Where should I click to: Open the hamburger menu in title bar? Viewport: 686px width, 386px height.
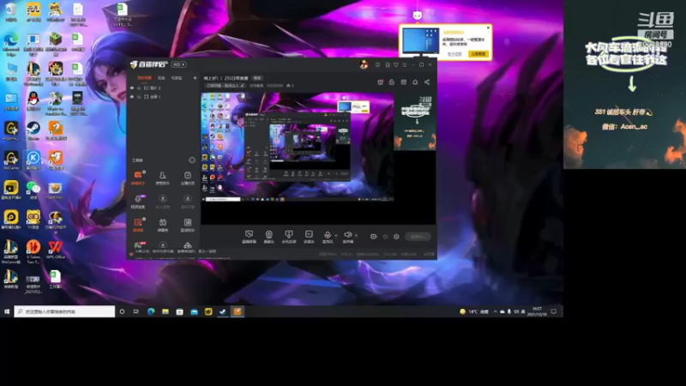click(405, 65)
